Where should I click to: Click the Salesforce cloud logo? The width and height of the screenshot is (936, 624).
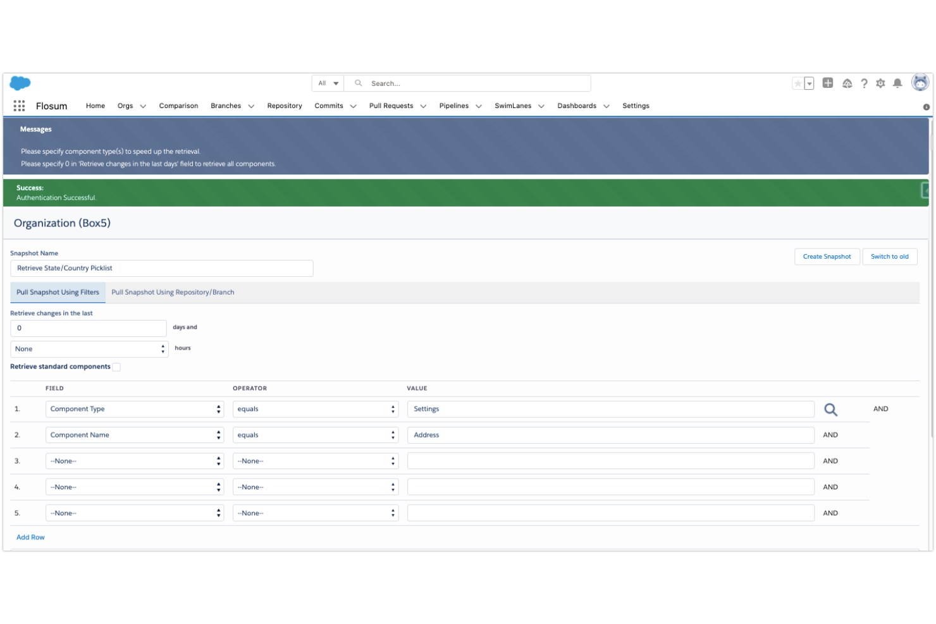pos(20,83)
